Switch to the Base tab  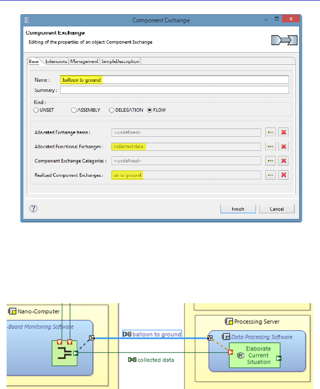click(34, 61)
